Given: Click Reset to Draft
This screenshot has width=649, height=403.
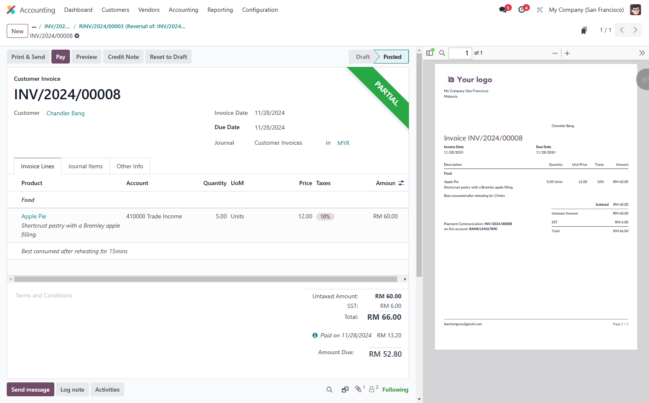Looking at the screenshot, I should (x=168, y=57).
